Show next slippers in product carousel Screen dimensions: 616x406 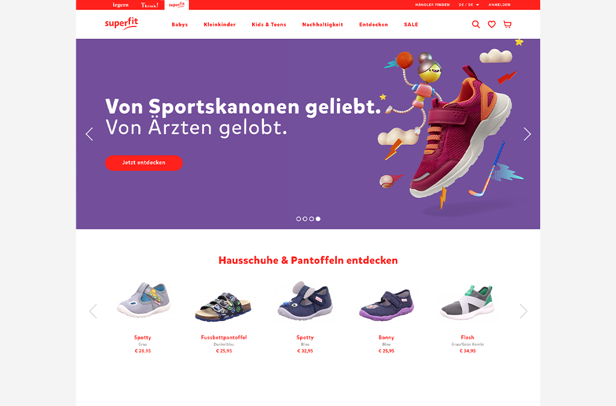tap(523, 311)
